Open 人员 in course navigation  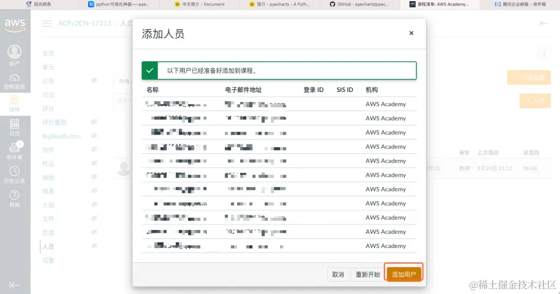[x=48, y=246]
